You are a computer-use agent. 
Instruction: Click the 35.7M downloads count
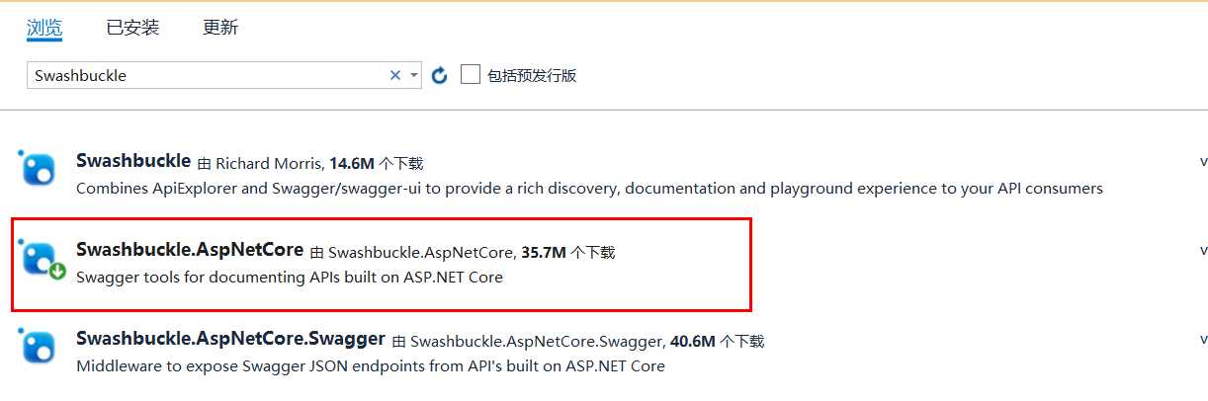click(544, 253)
